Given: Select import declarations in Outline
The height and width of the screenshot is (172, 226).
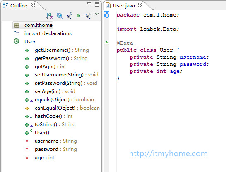Looking at the screenshot, I should pyautogui.click(x=48, y=33).
